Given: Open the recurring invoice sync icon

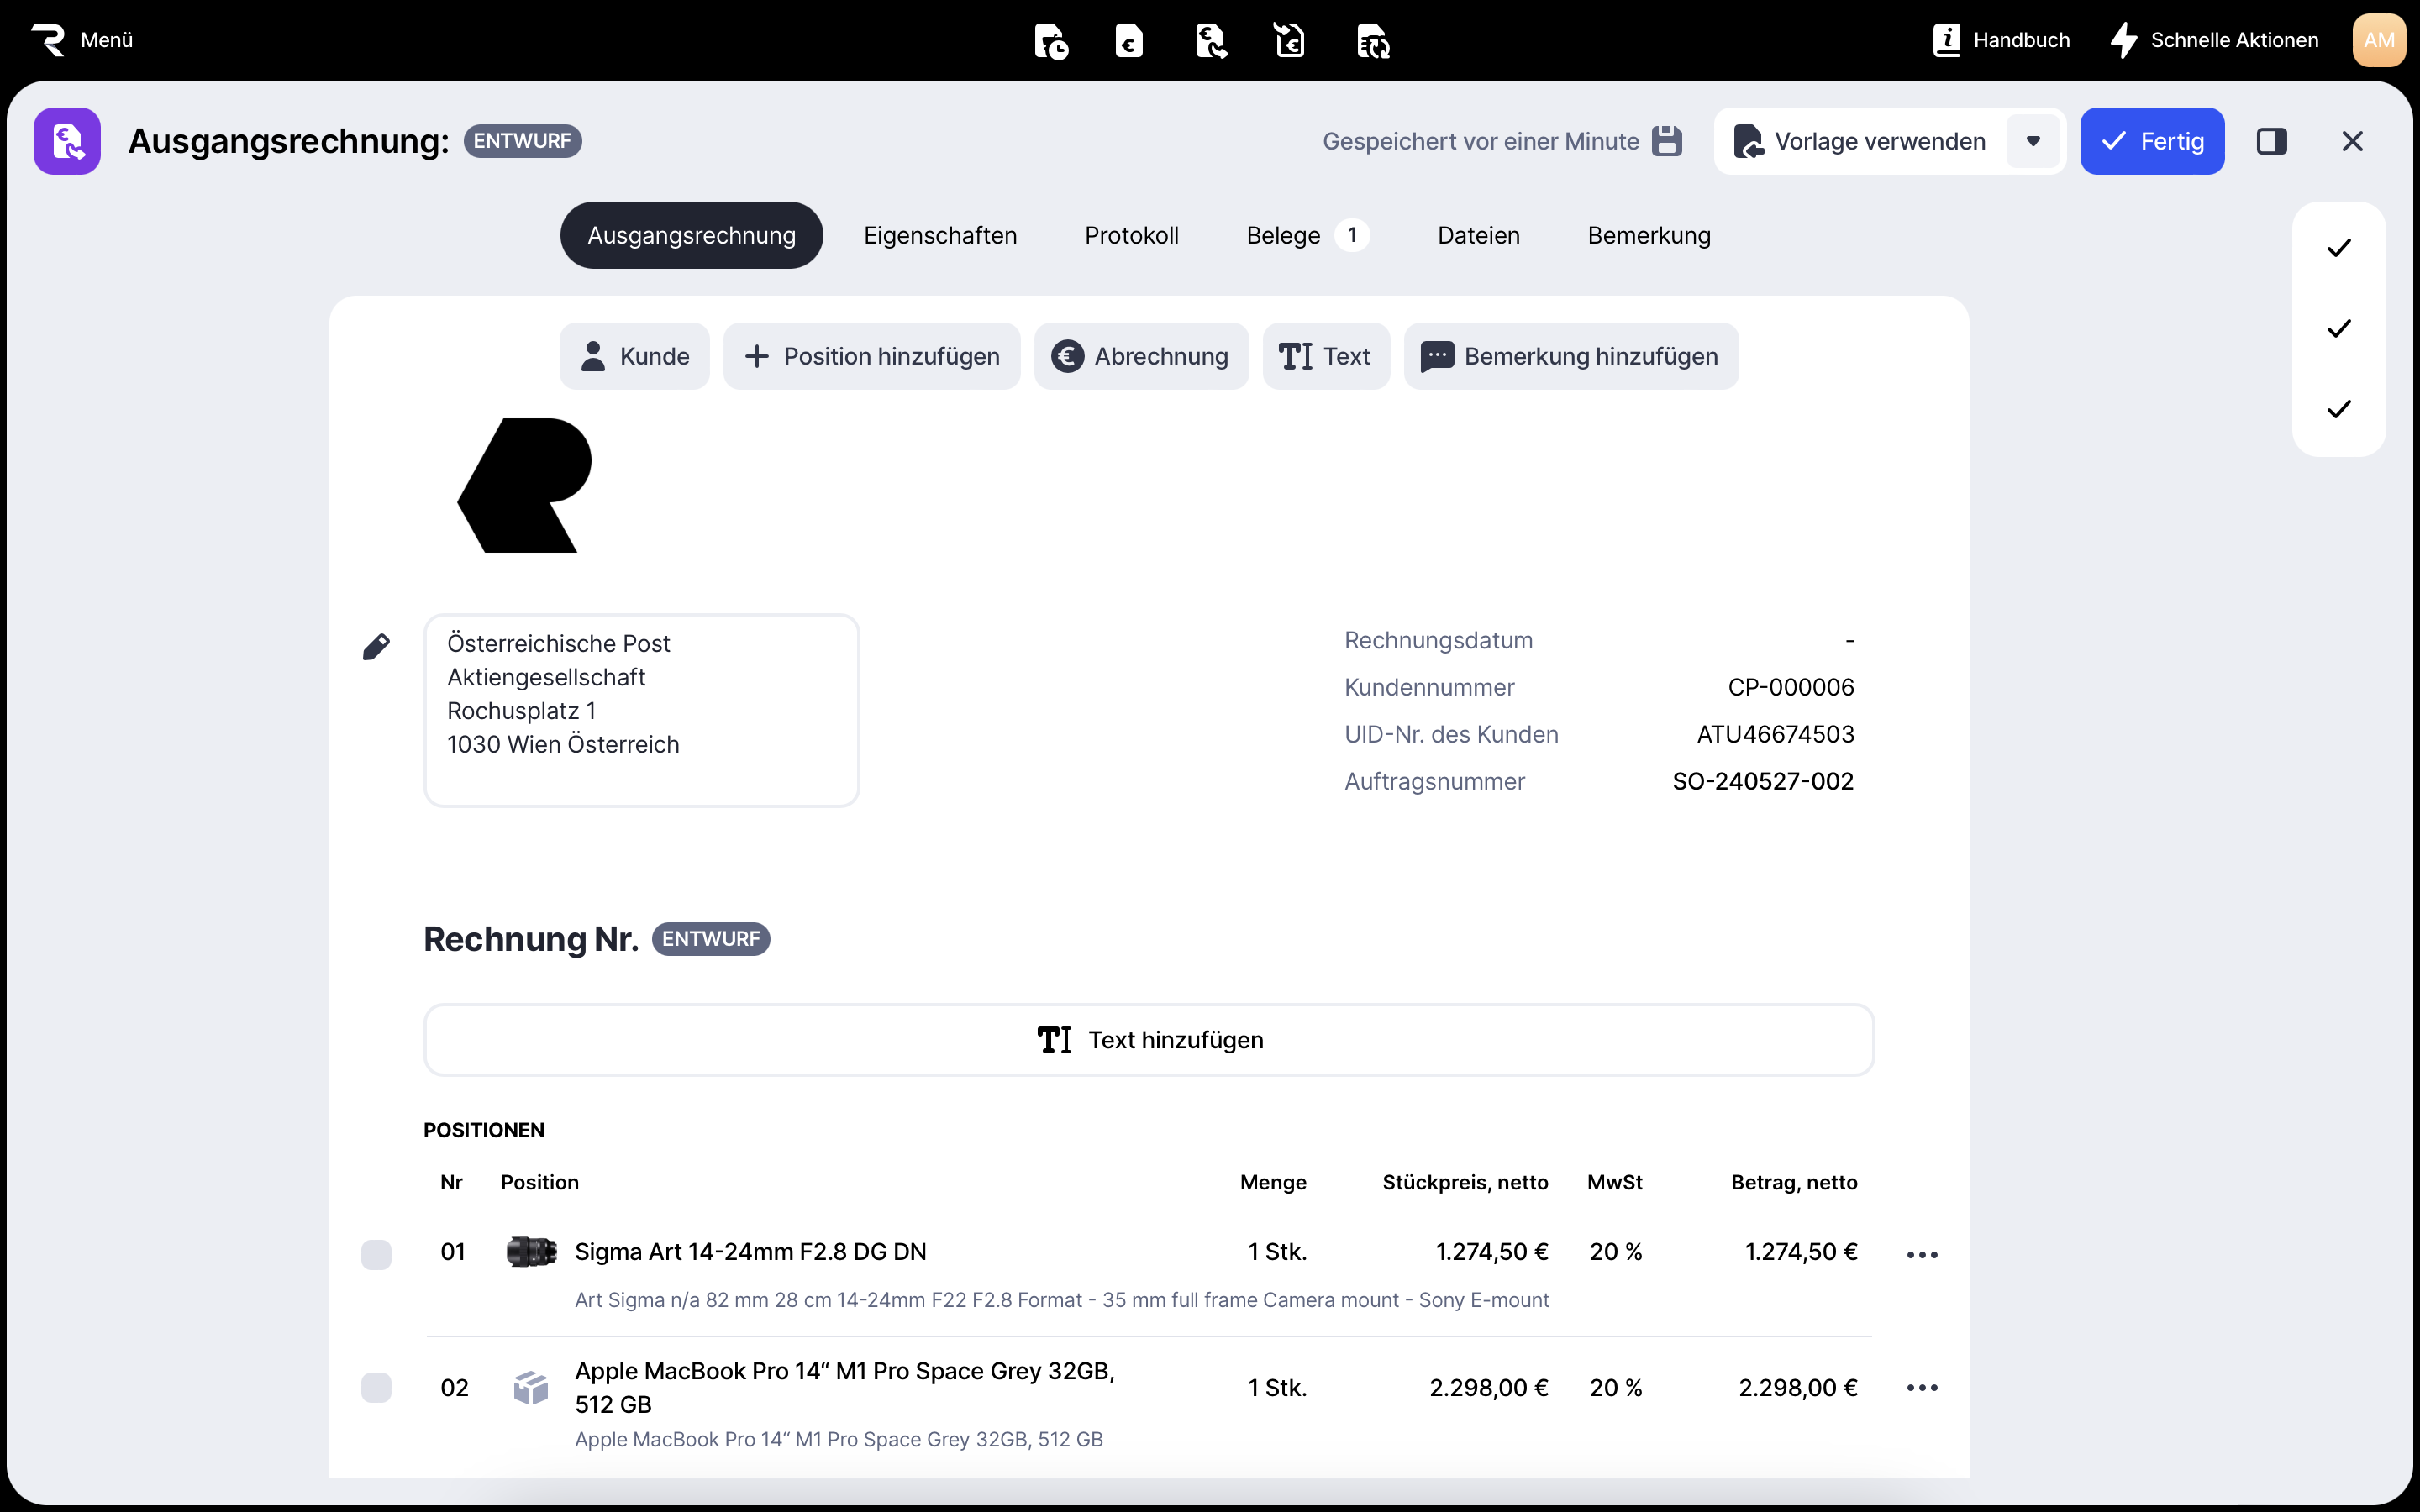Looking at the screenshot, I should (x=1372, y=41).
